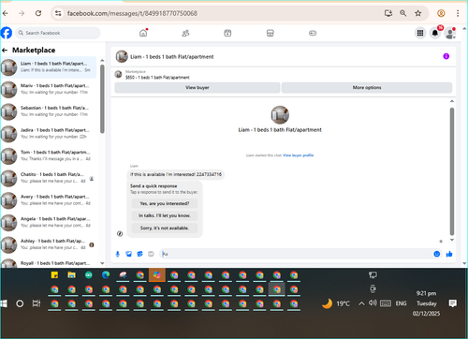Open the Watch video tab
468x339 pixels.
(227, 33)
